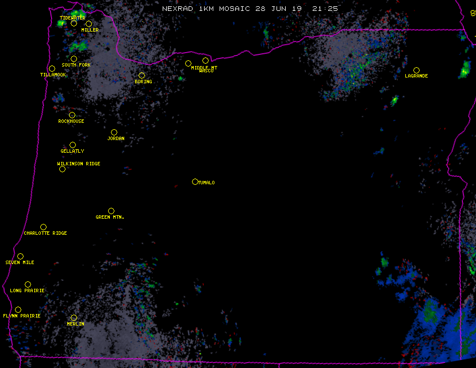Click the Rockhouse station circle
Screen dimensions: 476x368
72,115
